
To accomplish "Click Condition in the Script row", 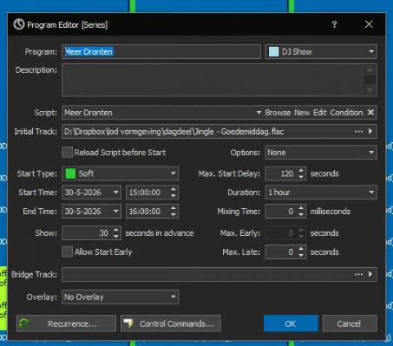I will 346,113.
